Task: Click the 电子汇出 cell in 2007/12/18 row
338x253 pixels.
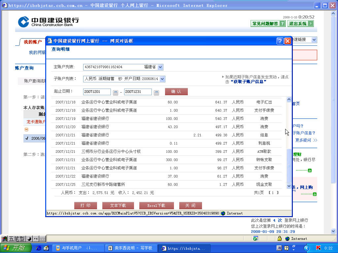Action: click(x=264, y=102)
